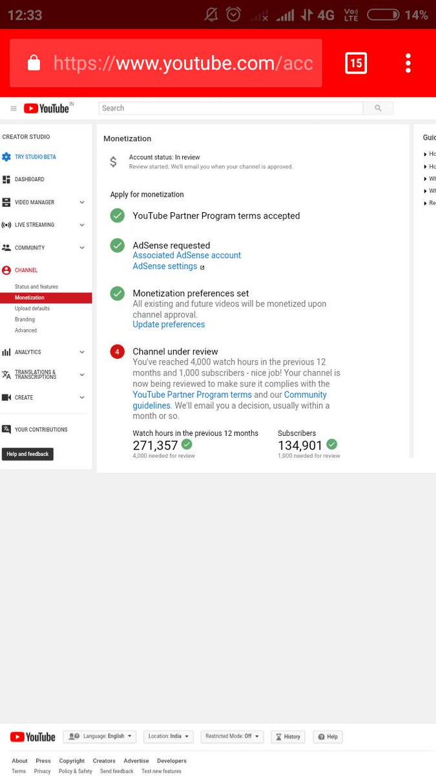The height and width of the screenshot is (776, 436).
Task: Open footer About link
Action: tap(19, 760)
